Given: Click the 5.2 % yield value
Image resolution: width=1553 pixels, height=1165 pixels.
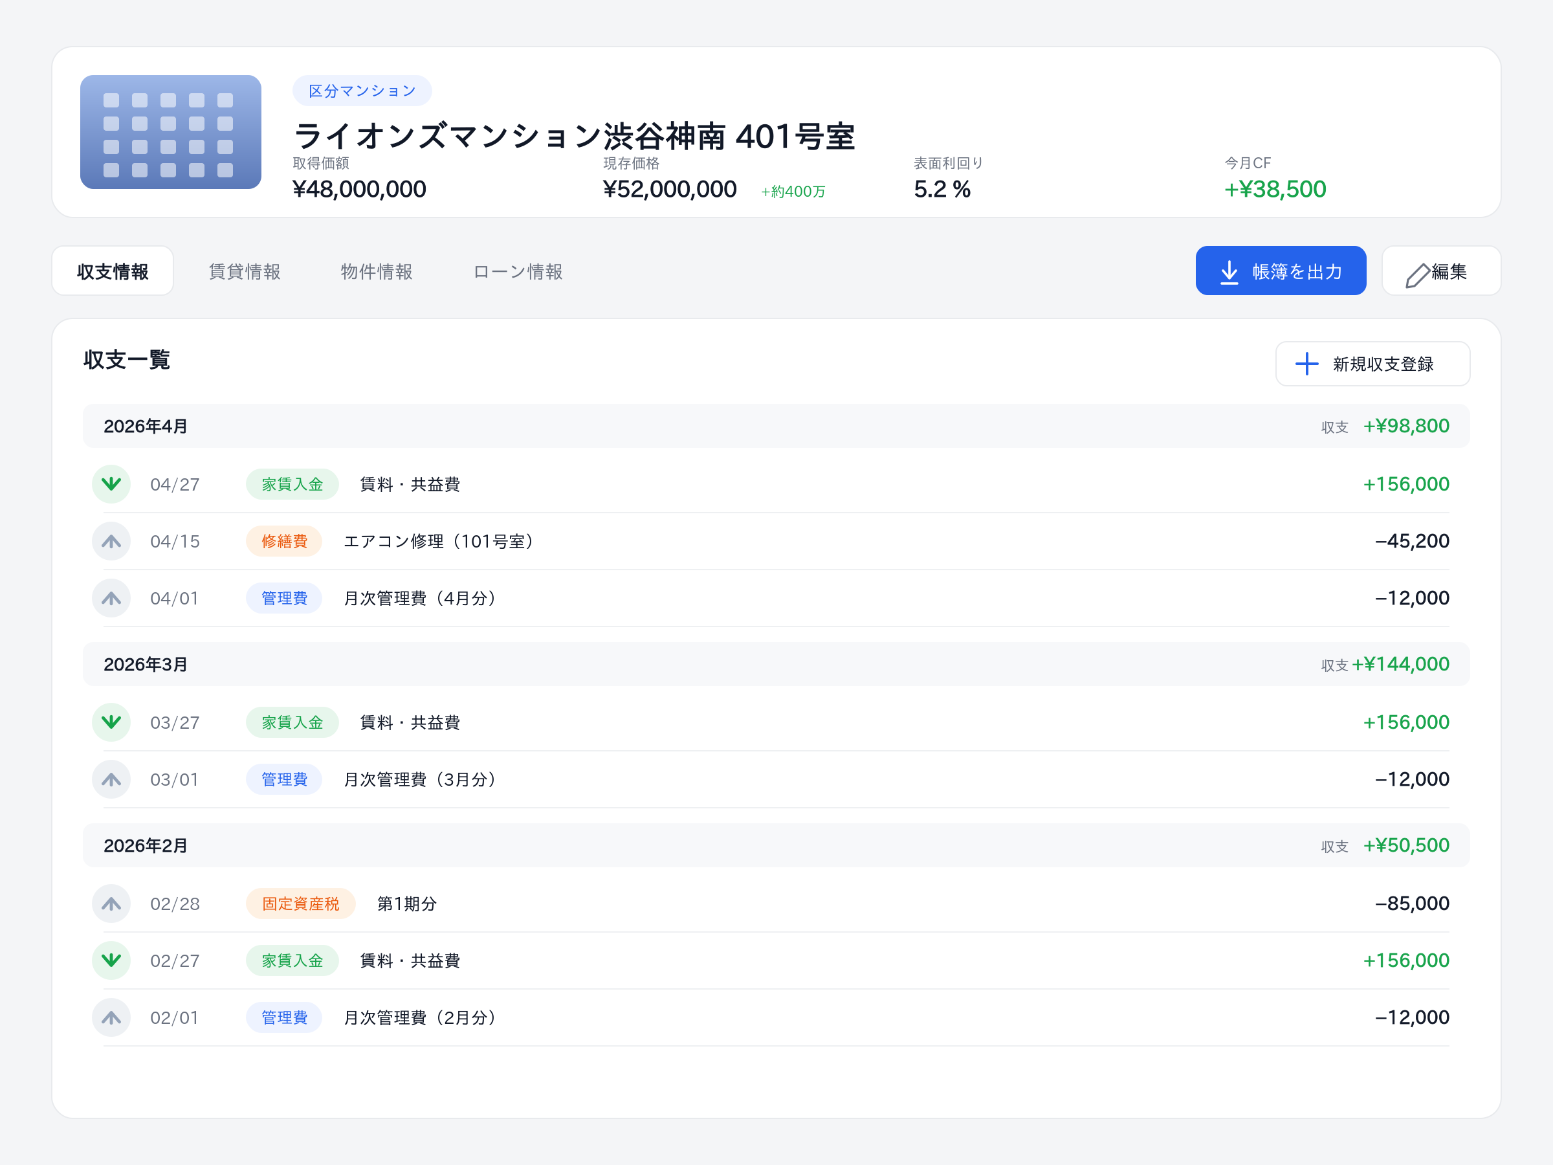Looking at the screenshot, I should point(942,189).
